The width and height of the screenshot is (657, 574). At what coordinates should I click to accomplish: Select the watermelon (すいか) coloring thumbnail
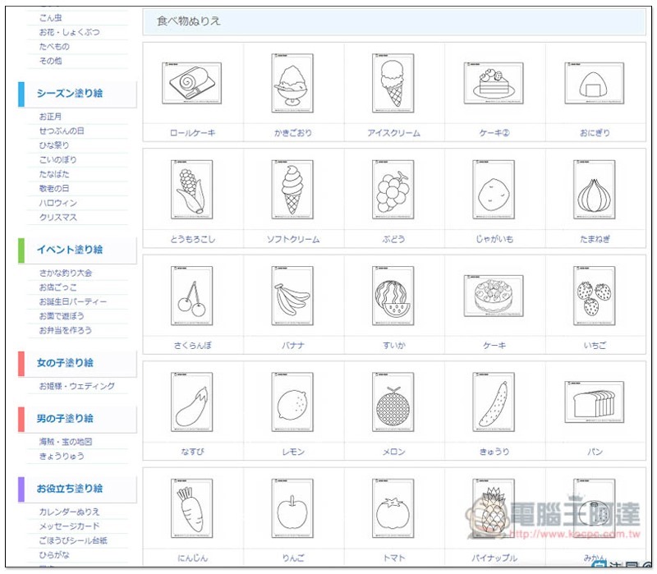pyautogui.click(x=393, y=296)
